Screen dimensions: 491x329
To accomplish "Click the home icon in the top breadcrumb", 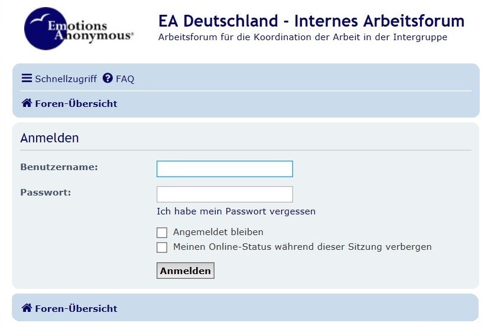I will pos(27,103).
